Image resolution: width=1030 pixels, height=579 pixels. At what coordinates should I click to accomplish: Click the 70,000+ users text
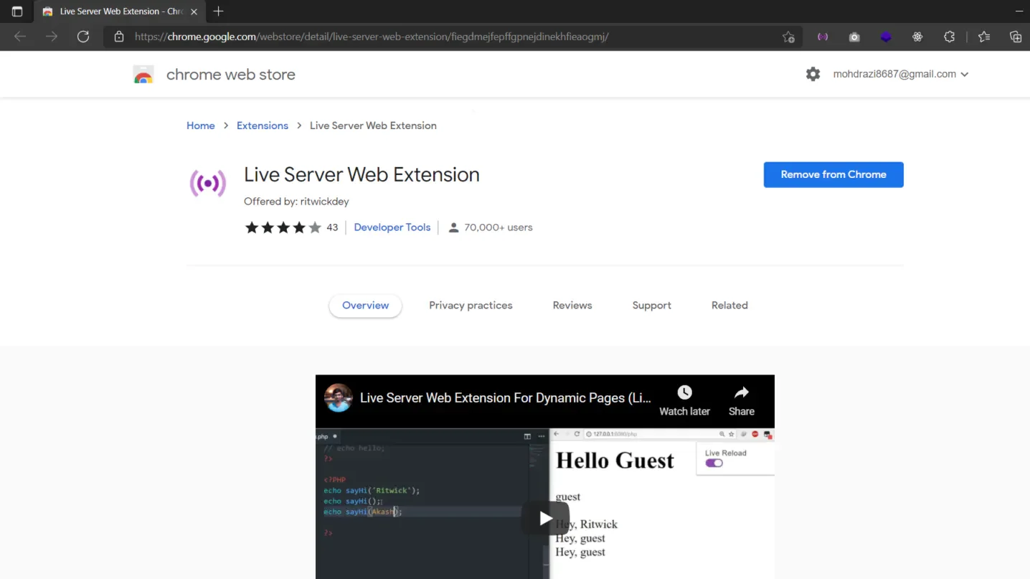(x=499, y=227)
